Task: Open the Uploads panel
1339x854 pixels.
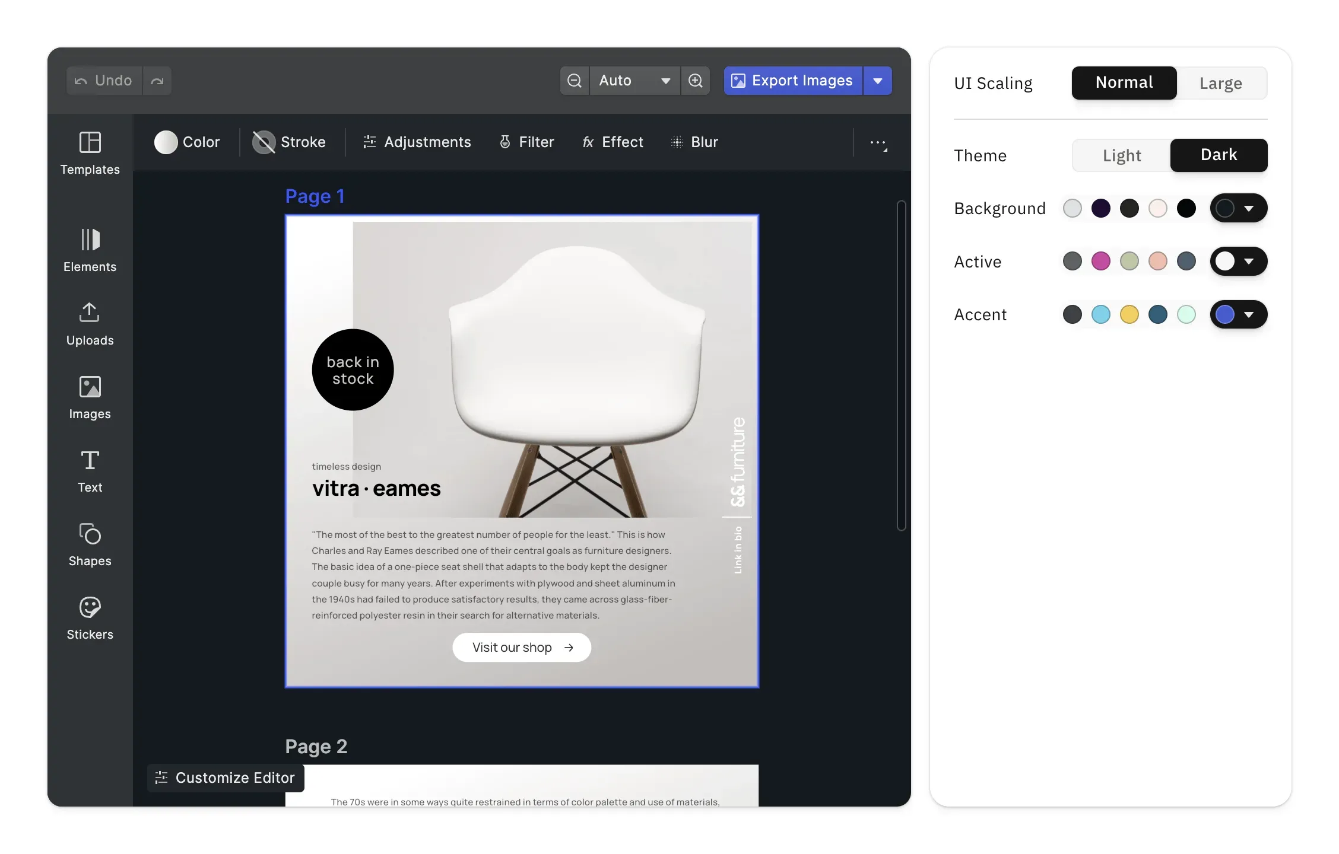Action: (90, 324)
